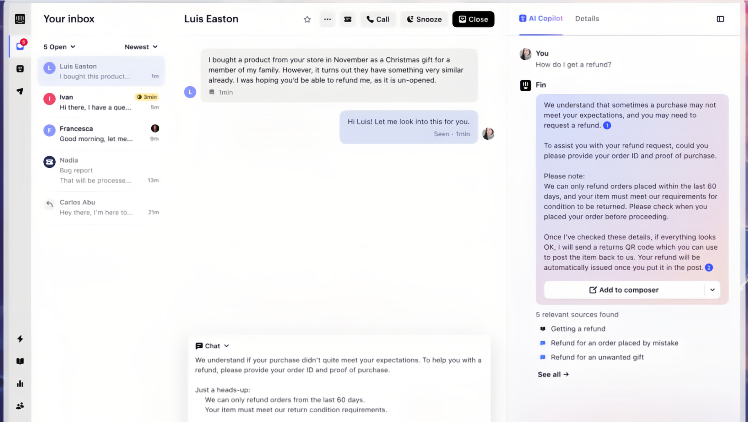The width and height of the screenshot is (748, 422).
Task: Open the Reports bar chart icon
Action: coord(20,384)
